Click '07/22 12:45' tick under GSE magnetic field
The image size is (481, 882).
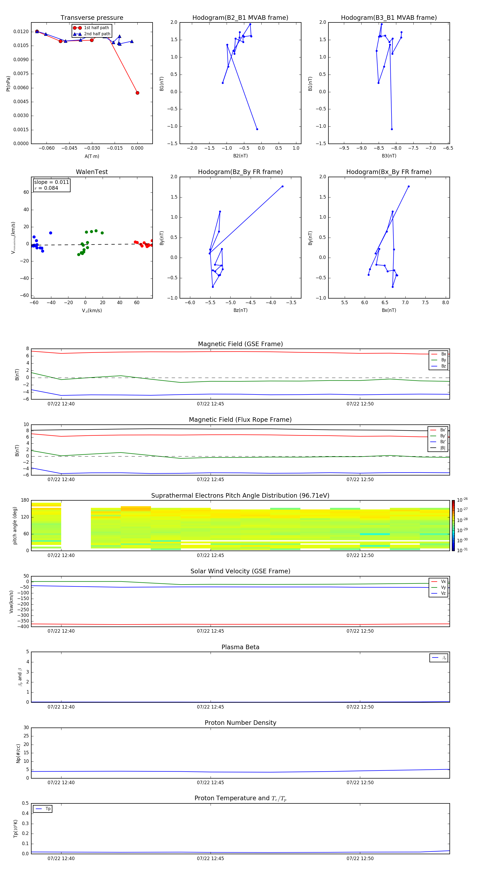click(x=210, y=404)
